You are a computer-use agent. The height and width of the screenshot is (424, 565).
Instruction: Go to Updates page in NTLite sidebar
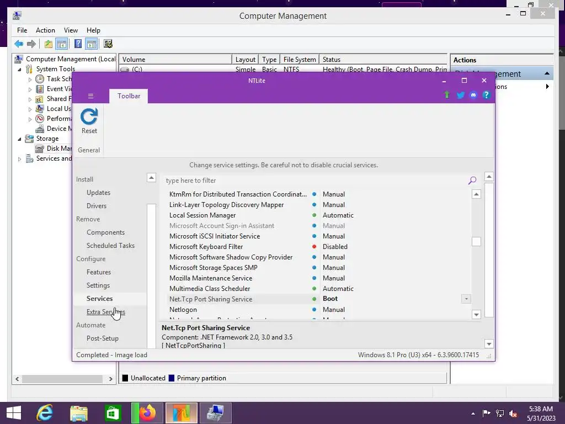pyautogui.click(x=98, y=193)
